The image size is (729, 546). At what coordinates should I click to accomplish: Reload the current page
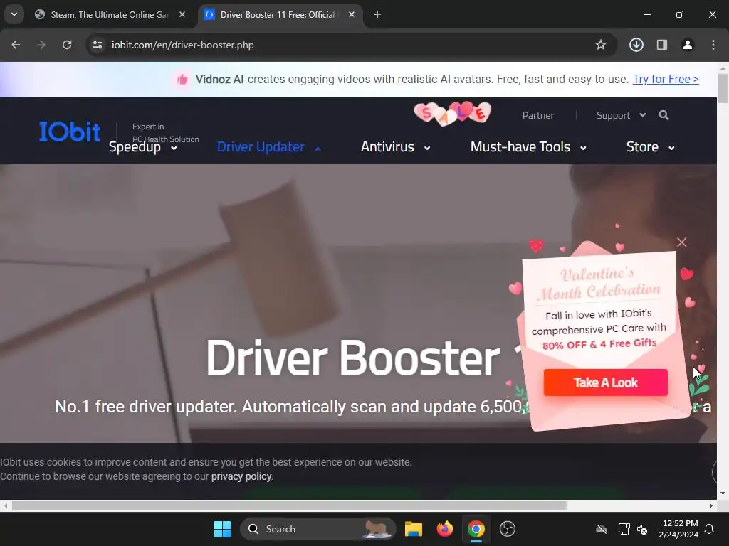pyautogui.click(x=67, y=45)
